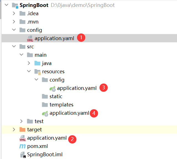Image resolution: width=177 pixels, height=159 pixels.
Task: Select application.yaml directly under resources
Action: click(x=69, y=113)
